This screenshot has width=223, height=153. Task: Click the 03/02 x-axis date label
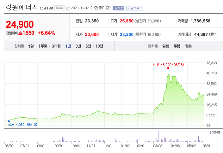tap(158, 146)
